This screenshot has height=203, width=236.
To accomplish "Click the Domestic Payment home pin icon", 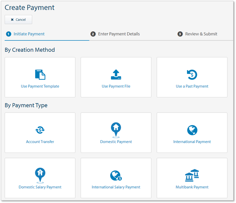I will pyautogui.click(x=116, y=130).
